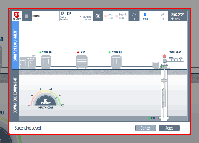
Task: Click the Well # 34/BA/SA36 field
Action: [76, 17]
